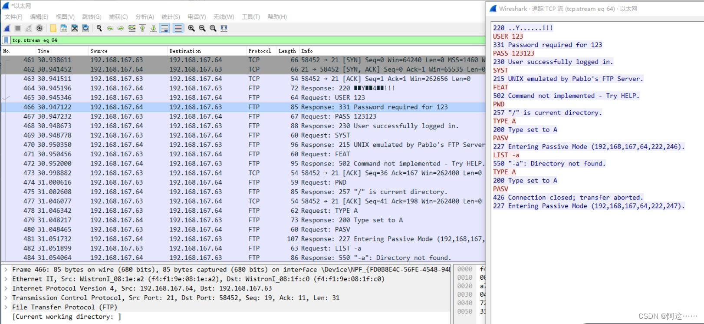Open the 无线(W) menu
Screen dimensions: 704x324
pyautogui.click(x=224, y=17)
